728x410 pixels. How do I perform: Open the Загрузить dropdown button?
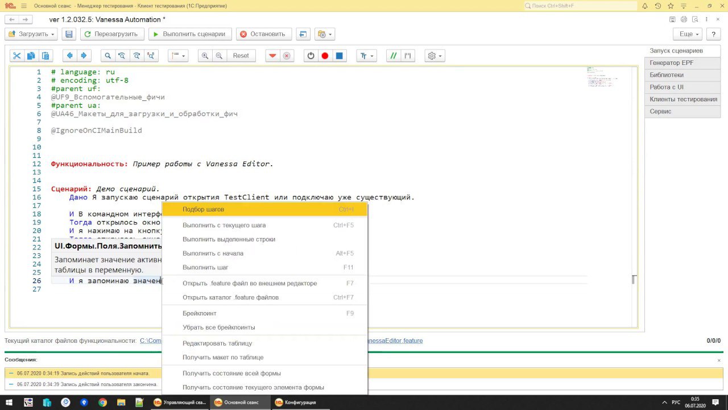pyautogui.click(x=32, y=34)
